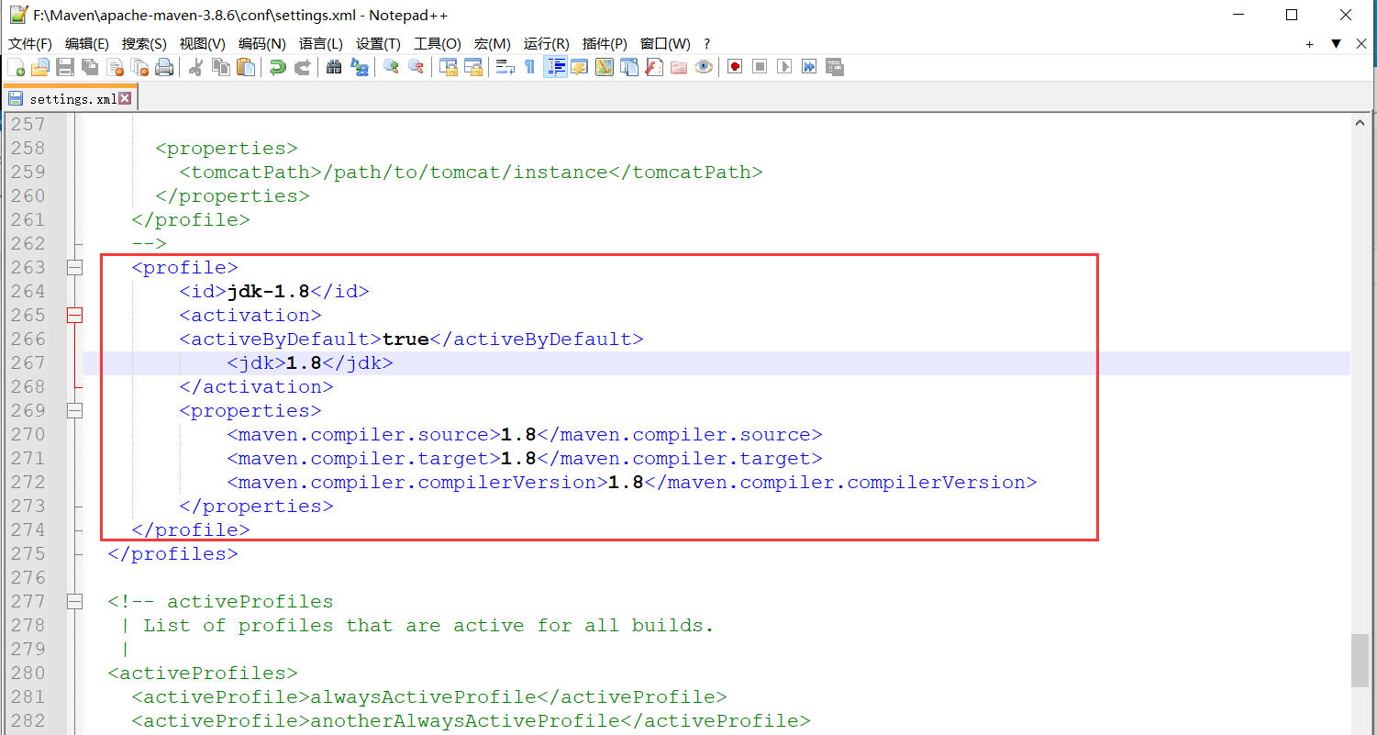Open the ? help menu
Image resolution: width=1377 pixels, height=735 pixels.
tap(706, 44)
